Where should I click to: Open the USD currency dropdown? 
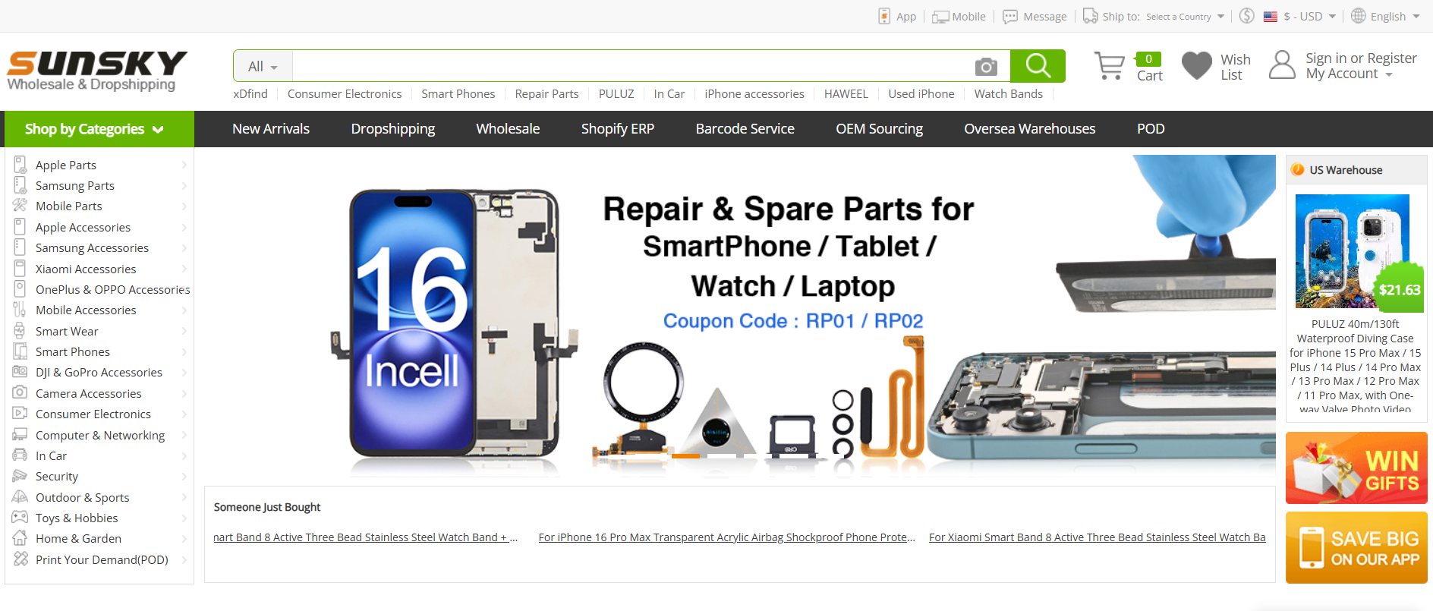click(x=1309, y=17)
